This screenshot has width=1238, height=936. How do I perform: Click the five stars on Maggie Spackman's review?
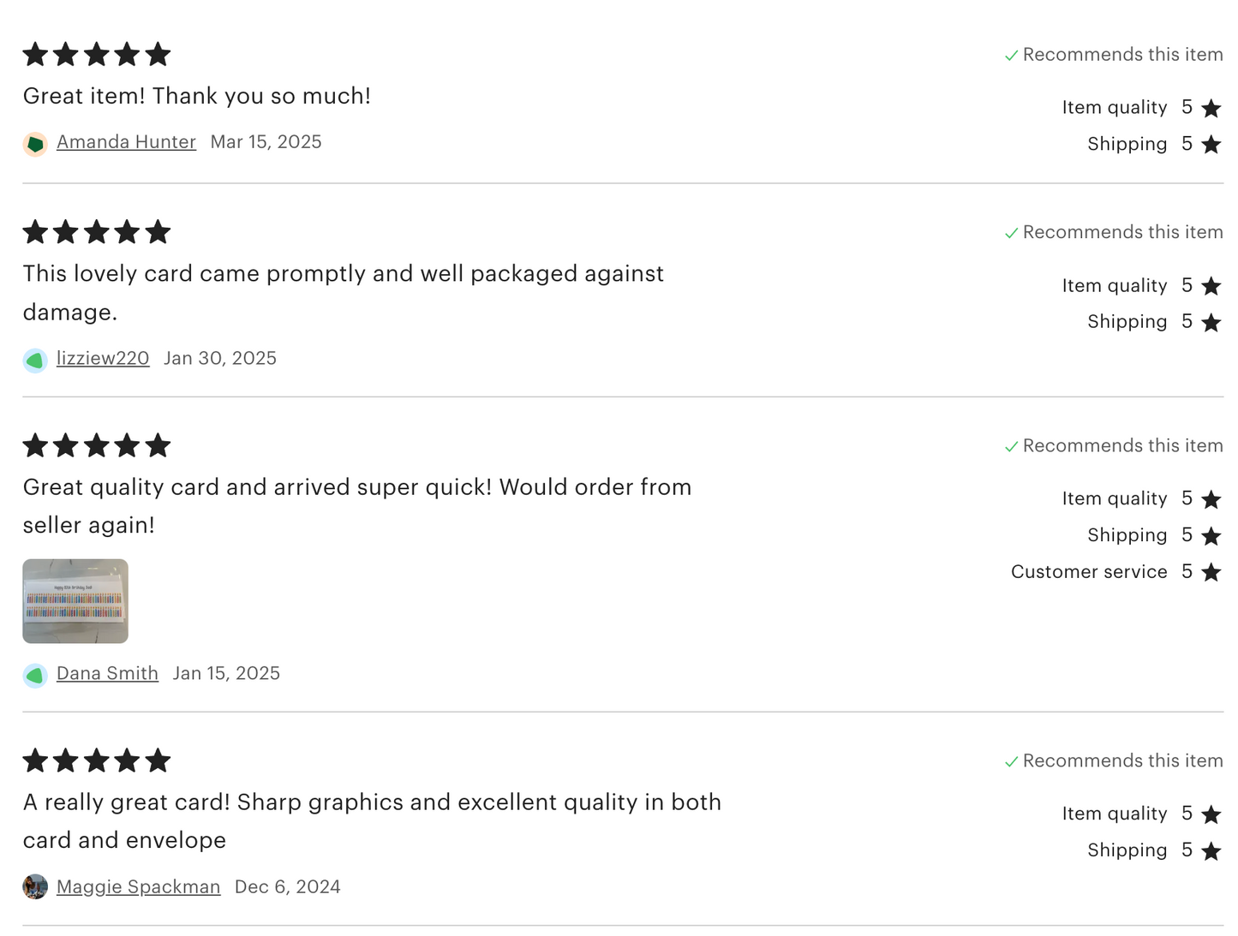pos(97,760)
